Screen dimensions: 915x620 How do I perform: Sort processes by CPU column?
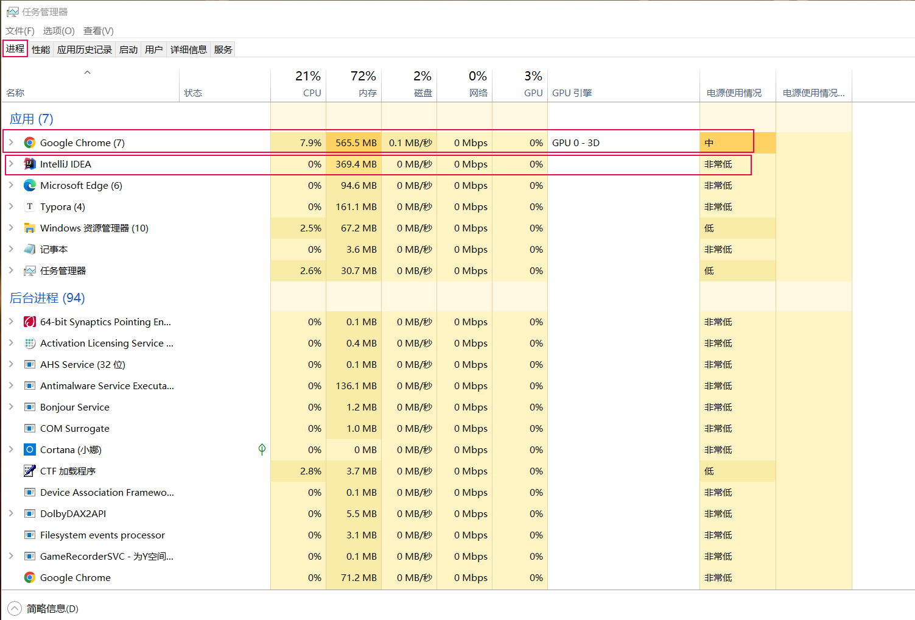298,85
